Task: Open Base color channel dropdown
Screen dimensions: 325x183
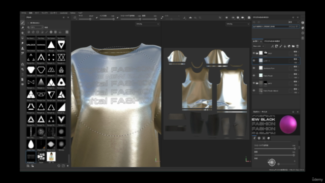Action: click(x=258, y=46)
